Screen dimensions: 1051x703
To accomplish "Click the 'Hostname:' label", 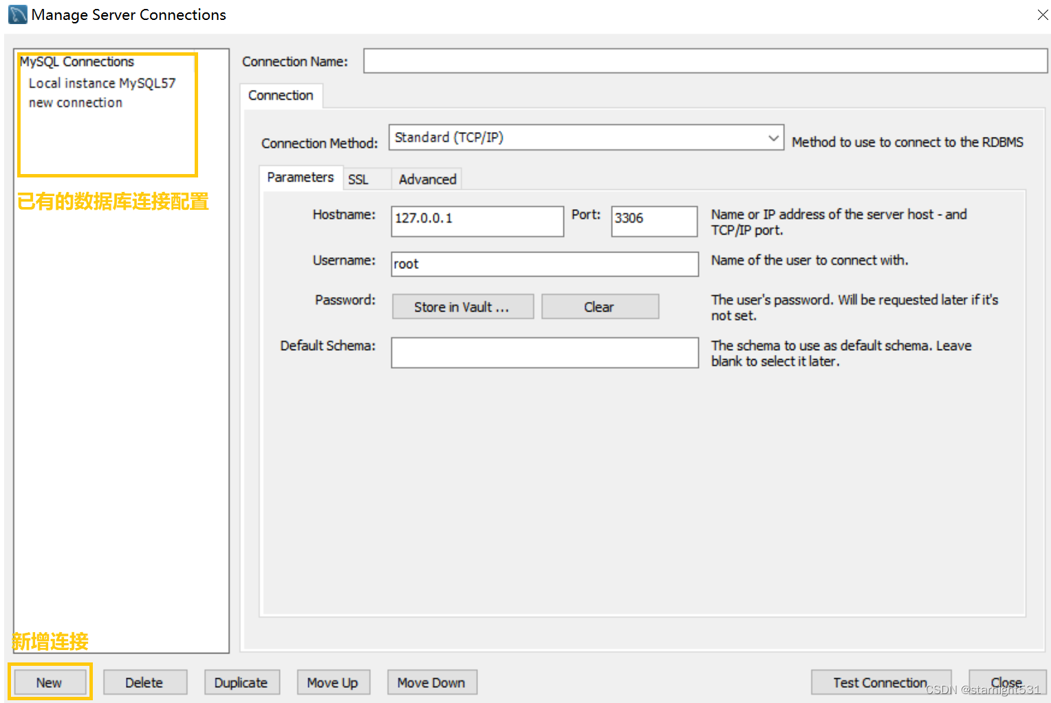I will click(344, 215).
